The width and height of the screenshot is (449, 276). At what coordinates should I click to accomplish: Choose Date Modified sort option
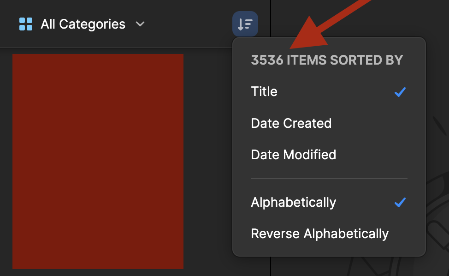coord(293,154)
